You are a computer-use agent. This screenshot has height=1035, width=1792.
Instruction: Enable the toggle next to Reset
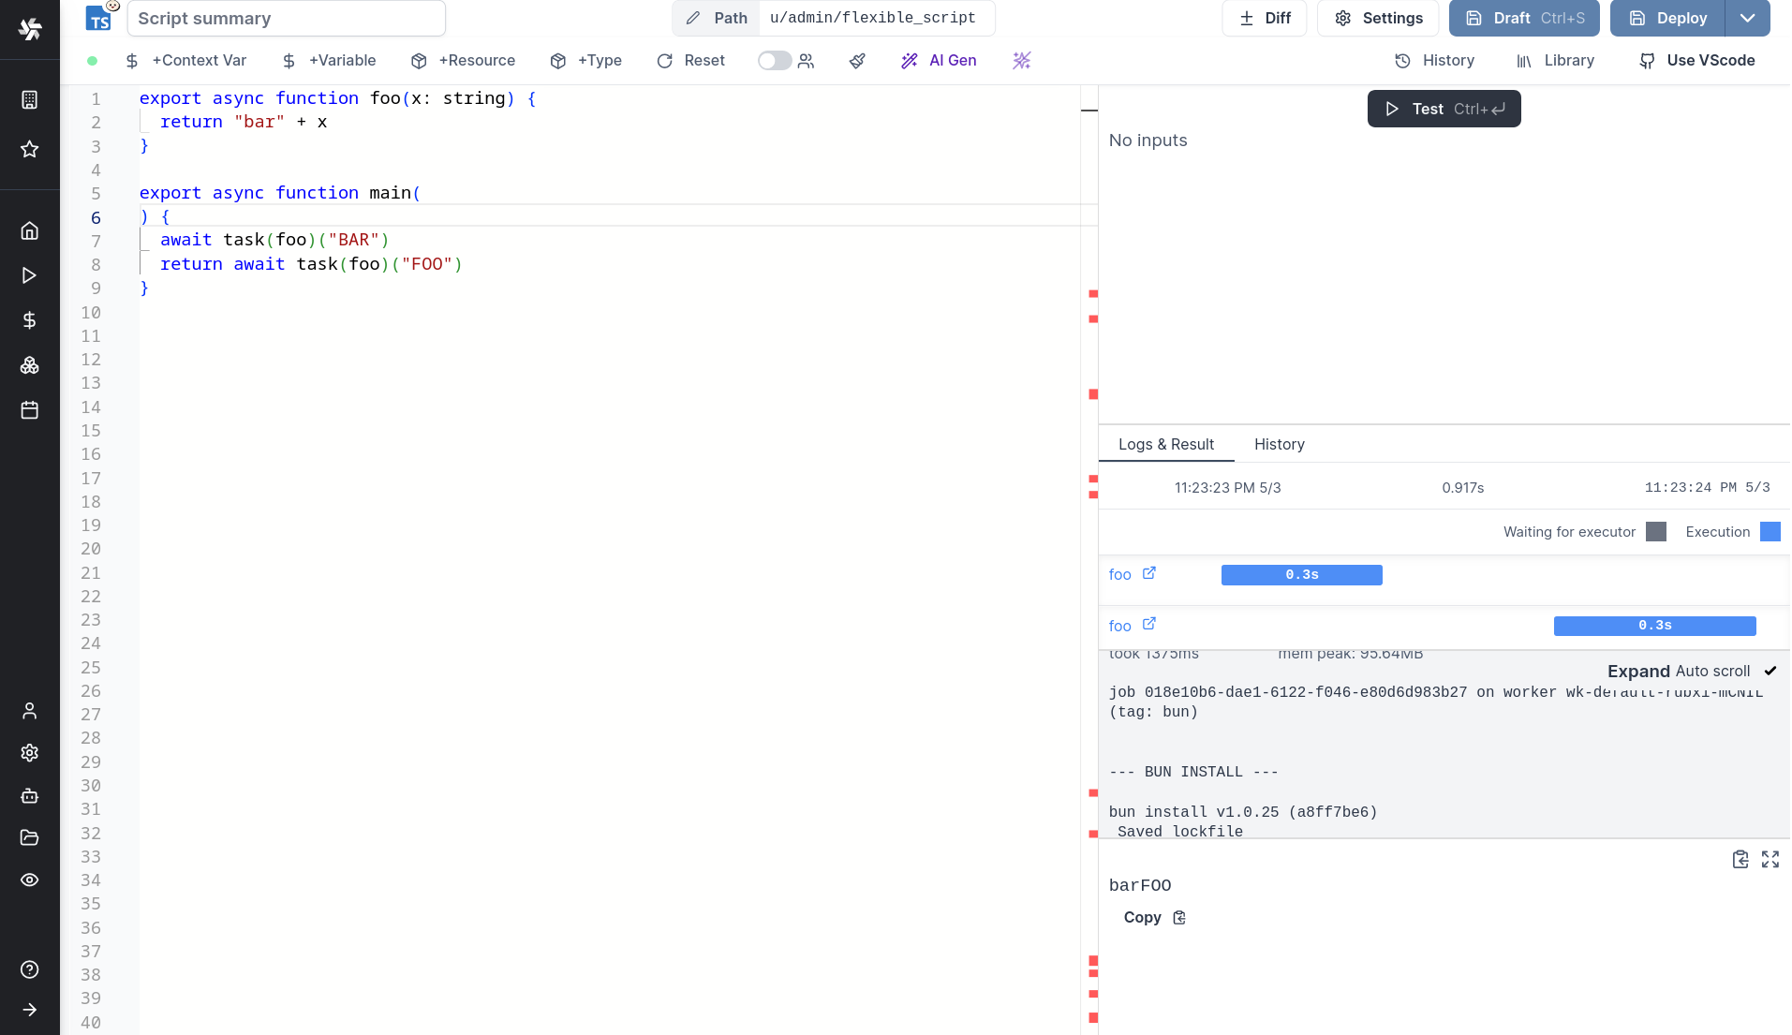pyautogui.click(x=774, y=60)
